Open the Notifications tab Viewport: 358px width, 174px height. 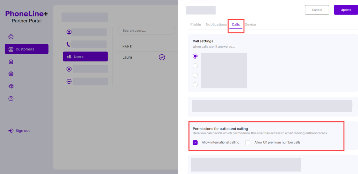point(216,24)
